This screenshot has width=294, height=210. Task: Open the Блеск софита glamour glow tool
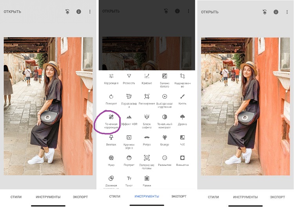pyautogui.click(x=147, y=122)
